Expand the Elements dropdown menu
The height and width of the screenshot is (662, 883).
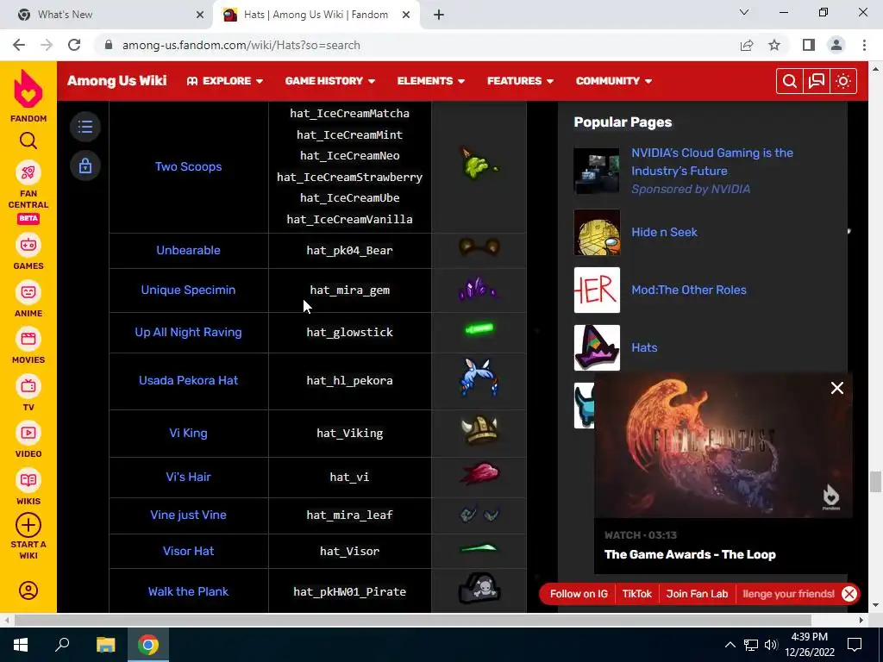point(431,81)
